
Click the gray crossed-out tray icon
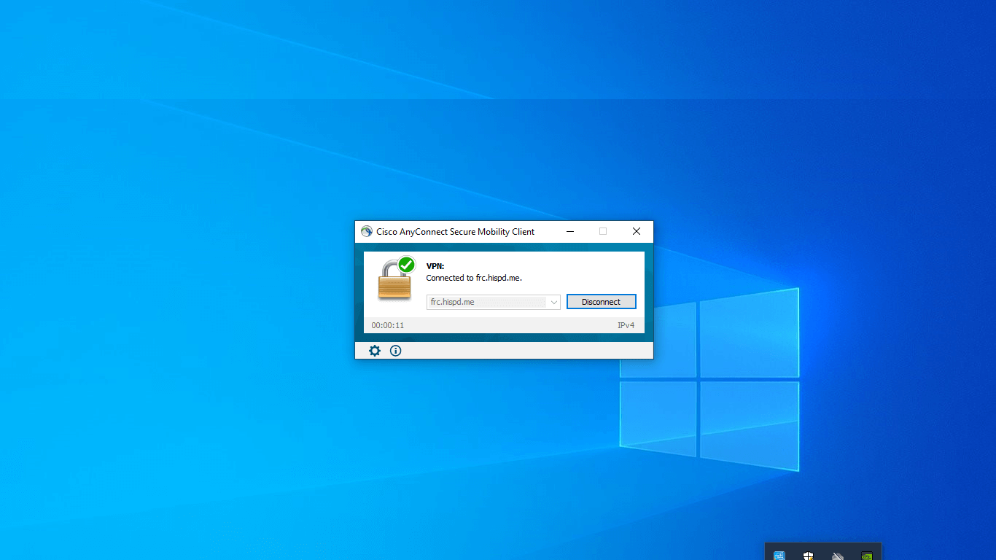837,556
